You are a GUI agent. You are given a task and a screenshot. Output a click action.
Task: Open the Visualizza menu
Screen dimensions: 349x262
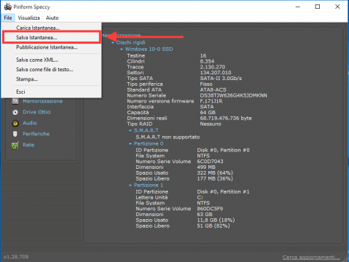coord(28,17)
